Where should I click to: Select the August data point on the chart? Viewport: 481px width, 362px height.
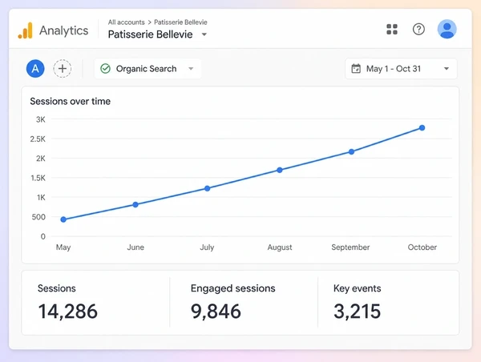[x=280, y=170]
